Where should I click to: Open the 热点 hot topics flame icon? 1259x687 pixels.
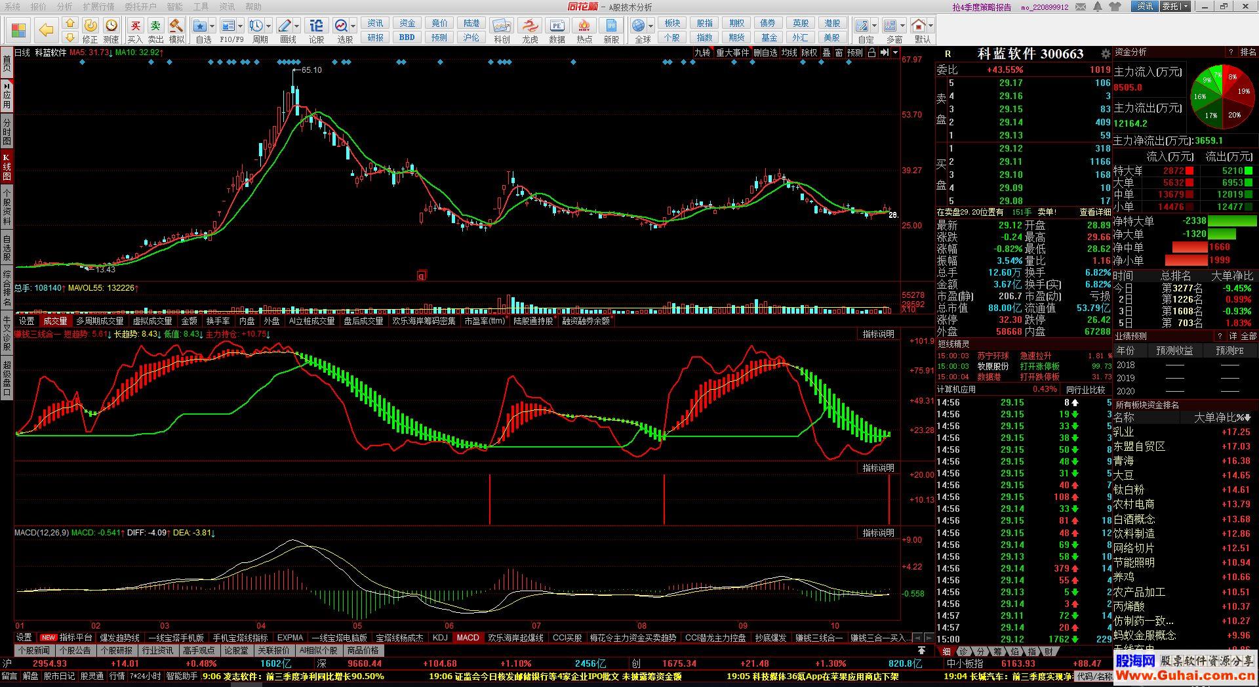click(x=584, y=26)
